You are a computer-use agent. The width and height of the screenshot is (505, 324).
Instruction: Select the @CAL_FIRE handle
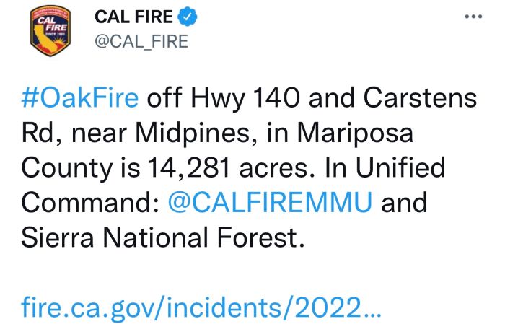[141, 42]
